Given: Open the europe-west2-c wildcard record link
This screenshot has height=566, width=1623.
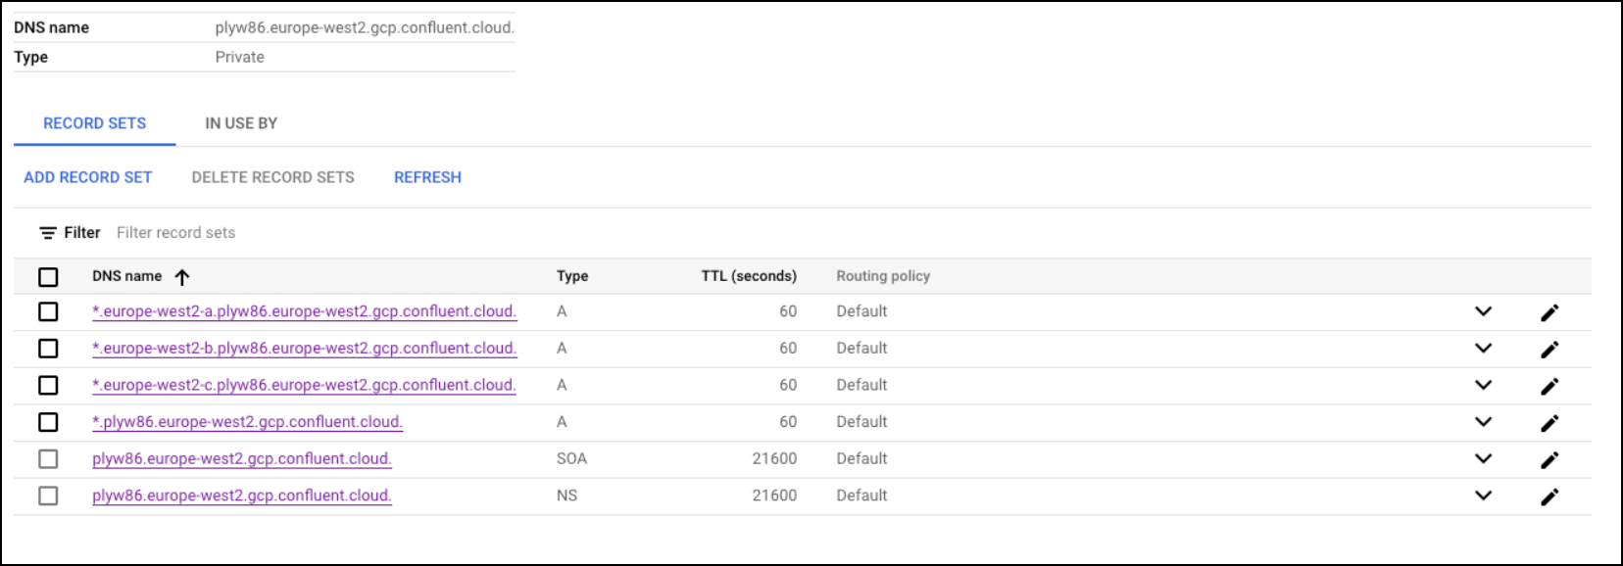Looking at the screenshot, I should pyautogui.click(x=304, y=385).
